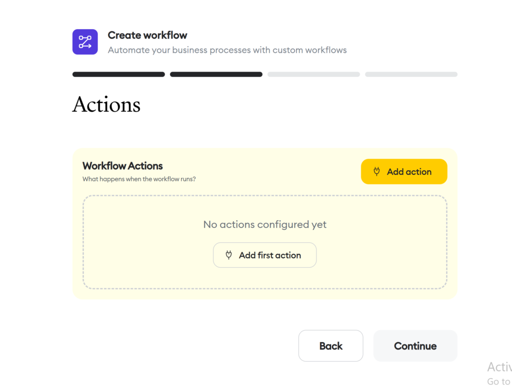
Task: Click the yellow Add action button
Action: [404, 172]
